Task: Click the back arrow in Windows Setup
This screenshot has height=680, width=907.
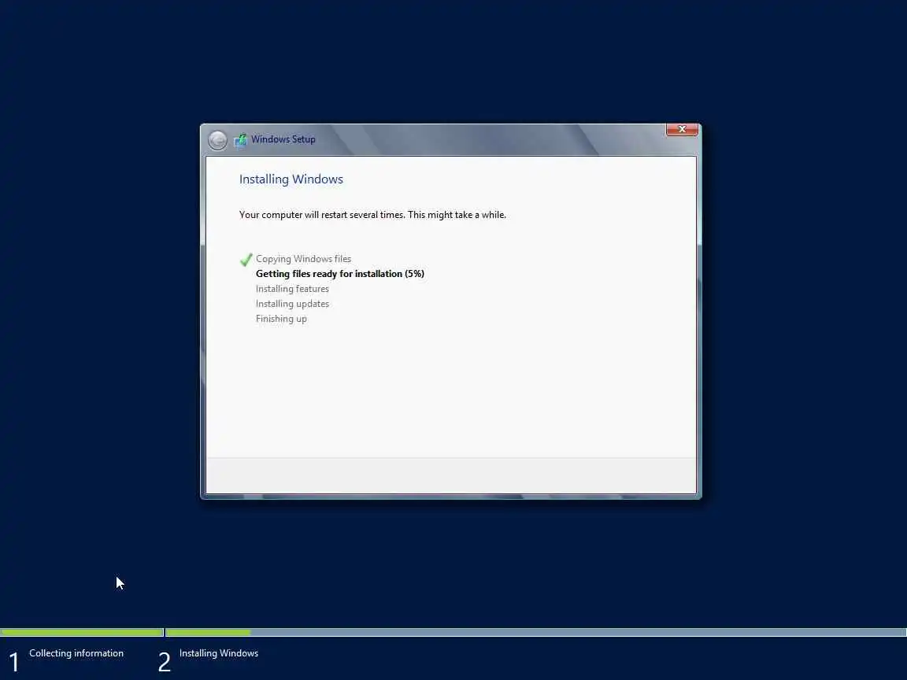Action: click(217, 140)
